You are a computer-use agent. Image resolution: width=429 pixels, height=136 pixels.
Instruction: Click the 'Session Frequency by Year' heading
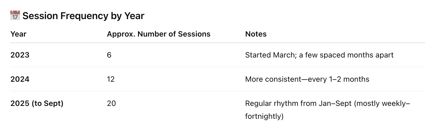[83, 16]
